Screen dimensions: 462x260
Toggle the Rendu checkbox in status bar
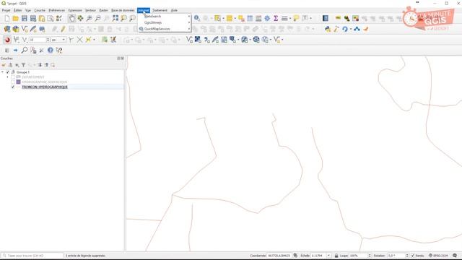point(413,256)
